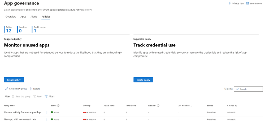Open more options for Unusual activity policy
Screen dimensions: 265x122
pos(47,112)
